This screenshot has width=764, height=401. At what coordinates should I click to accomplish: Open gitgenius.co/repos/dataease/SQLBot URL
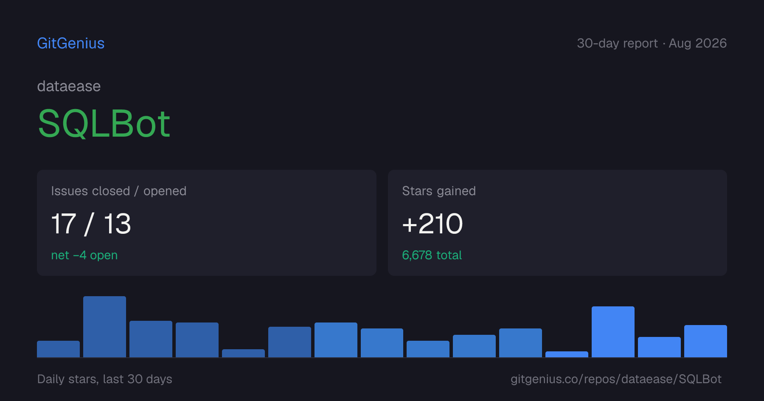tap(616, 379)
